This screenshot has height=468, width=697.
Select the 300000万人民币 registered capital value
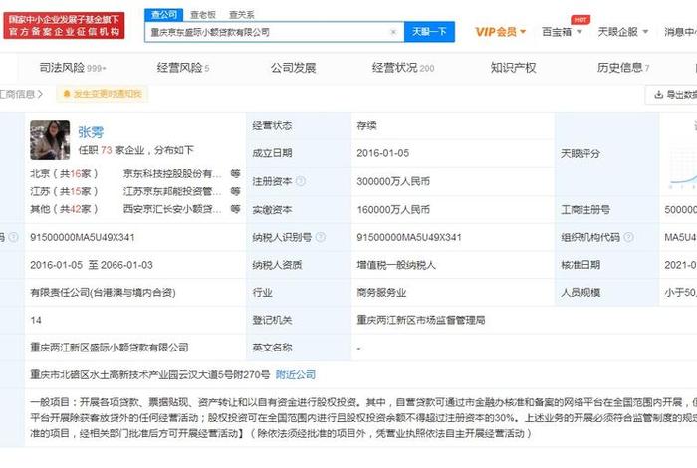point(393,181)
